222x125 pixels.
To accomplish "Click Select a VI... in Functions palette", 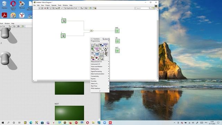I will (100, 83).
